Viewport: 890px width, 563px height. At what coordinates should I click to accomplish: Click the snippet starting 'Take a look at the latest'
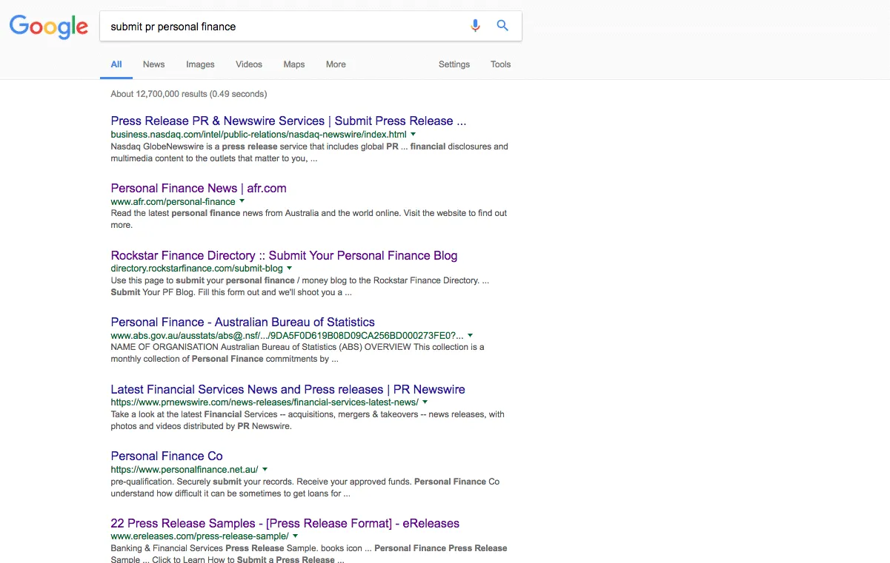pyautogui.click(x=308, y=419)
